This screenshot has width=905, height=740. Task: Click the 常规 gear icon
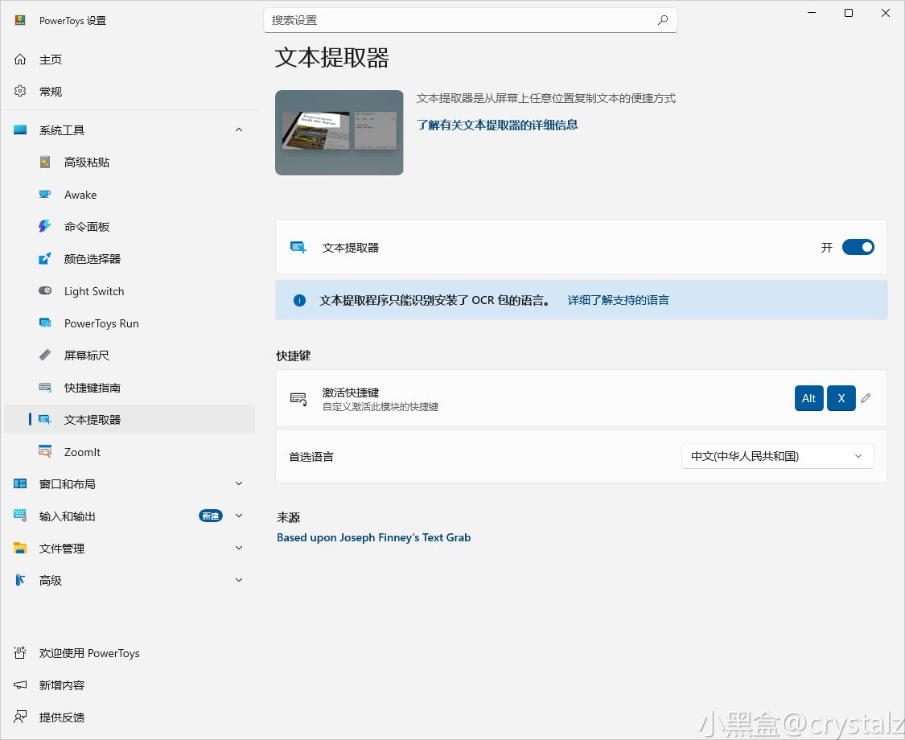point(20,91)
